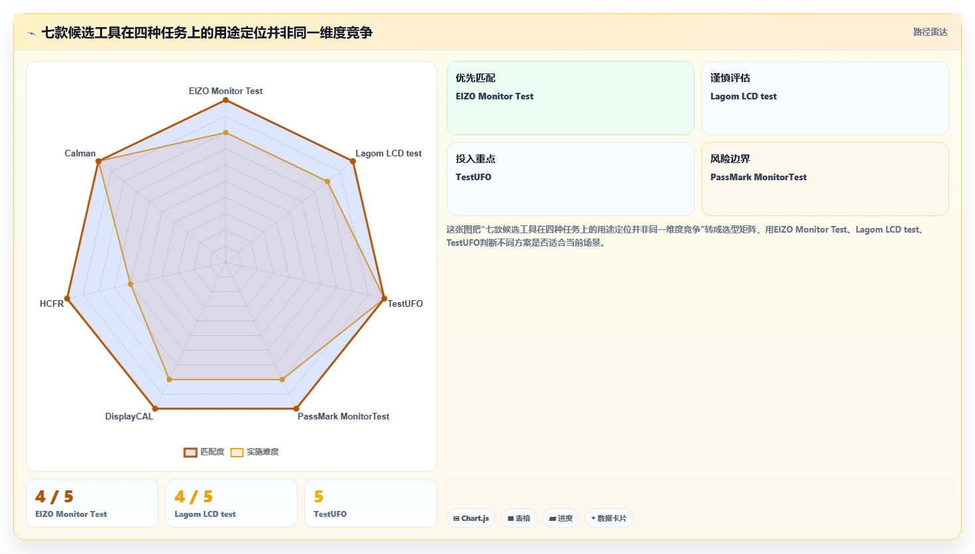Click the 实施难度 data point on HCFR axis

point(131,284)
